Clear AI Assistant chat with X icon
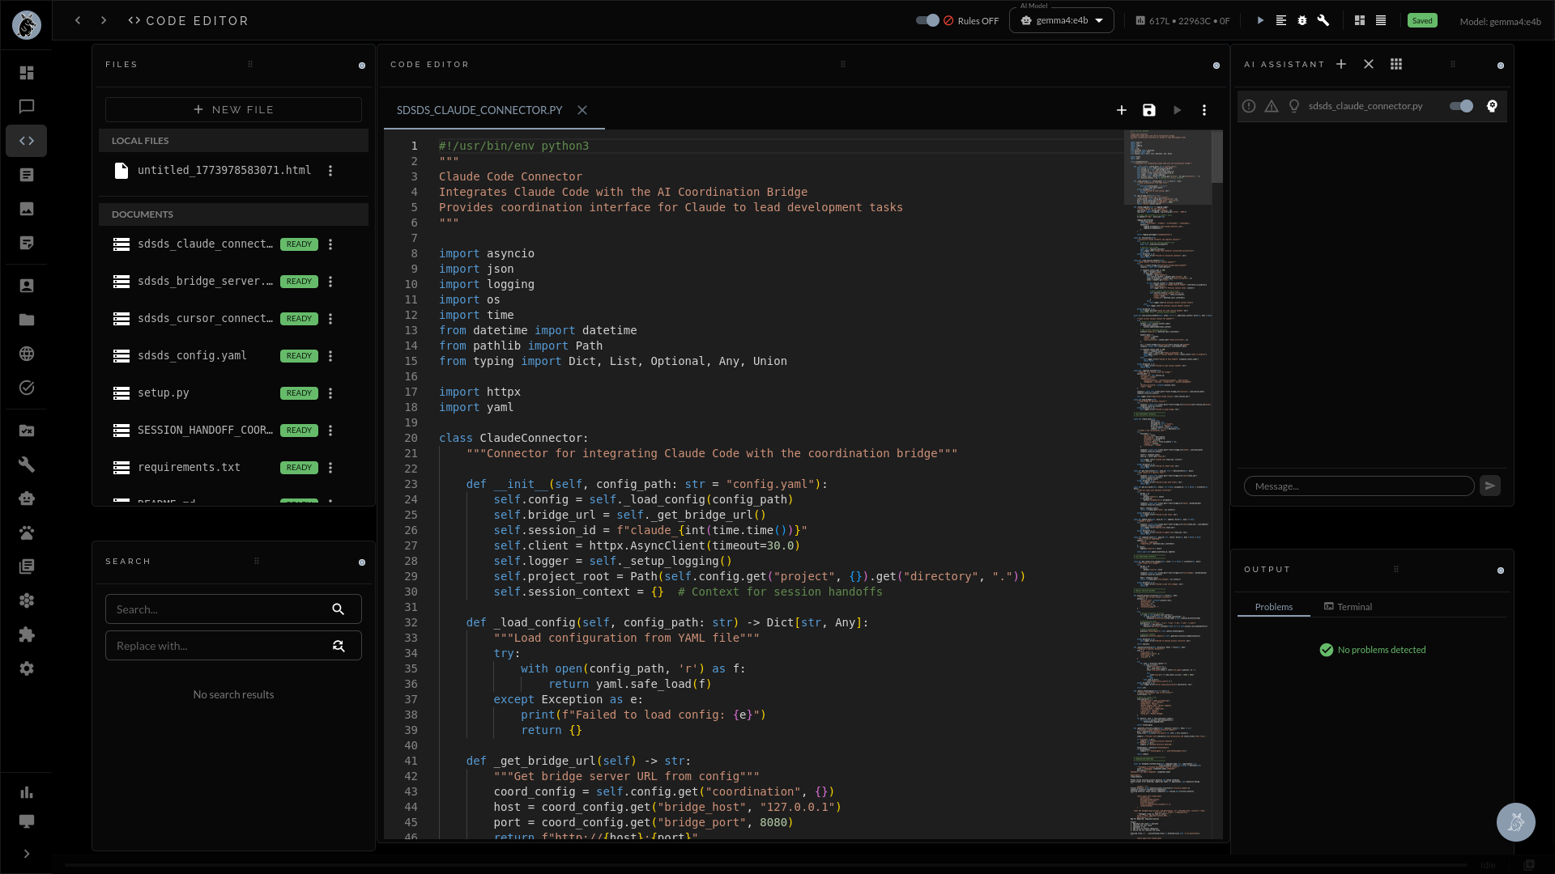This screenshot has width=1555, height=874. point(1369,64)
